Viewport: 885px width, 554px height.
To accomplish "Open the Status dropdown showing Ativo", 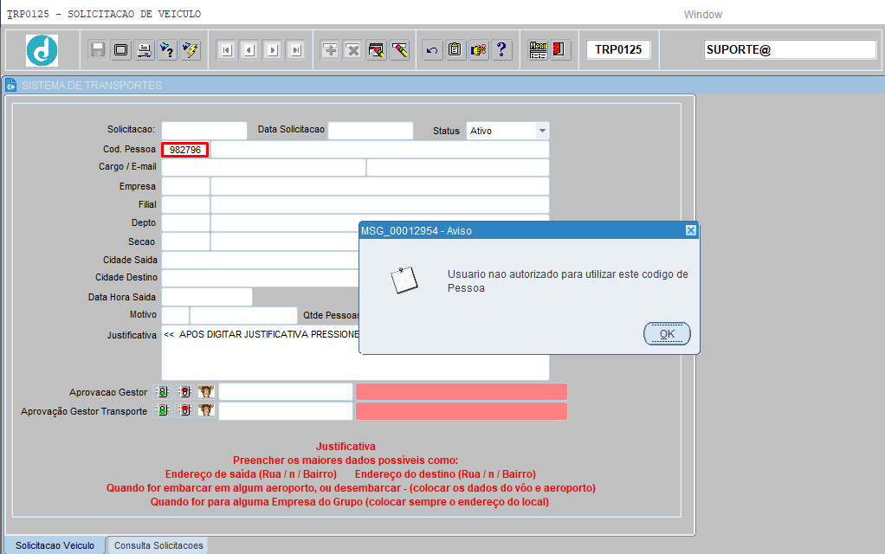I will tap(541, 131).
